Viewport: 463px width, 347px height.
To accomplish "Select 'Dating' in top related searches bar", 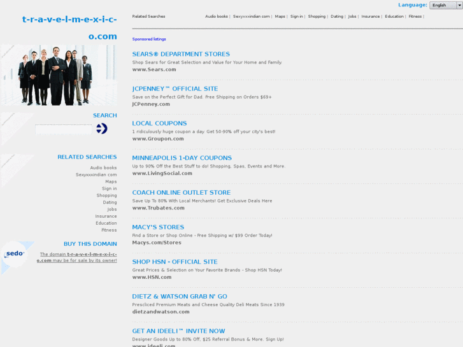I will click(x=337, y=17).
